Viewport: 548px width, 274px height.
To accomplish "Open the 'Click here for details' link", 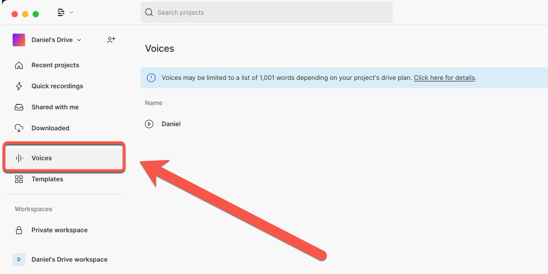I will (x=444, y=78).
